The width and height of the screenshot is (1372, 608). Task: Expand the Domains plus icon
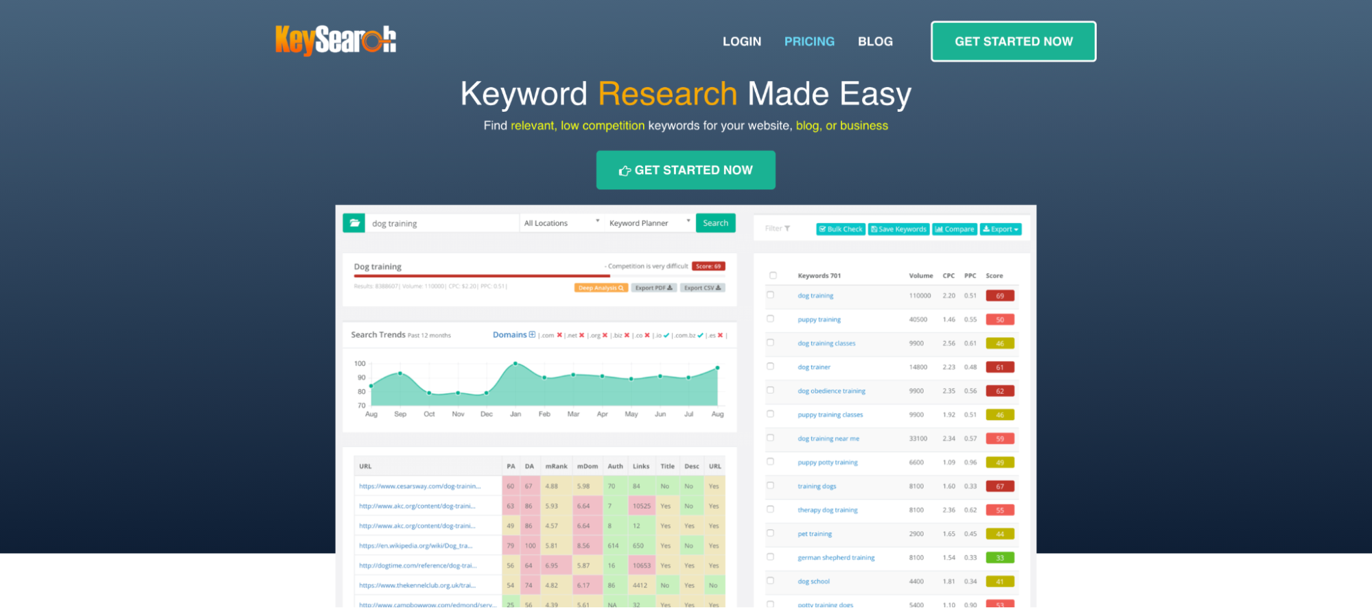coord(532,335)
